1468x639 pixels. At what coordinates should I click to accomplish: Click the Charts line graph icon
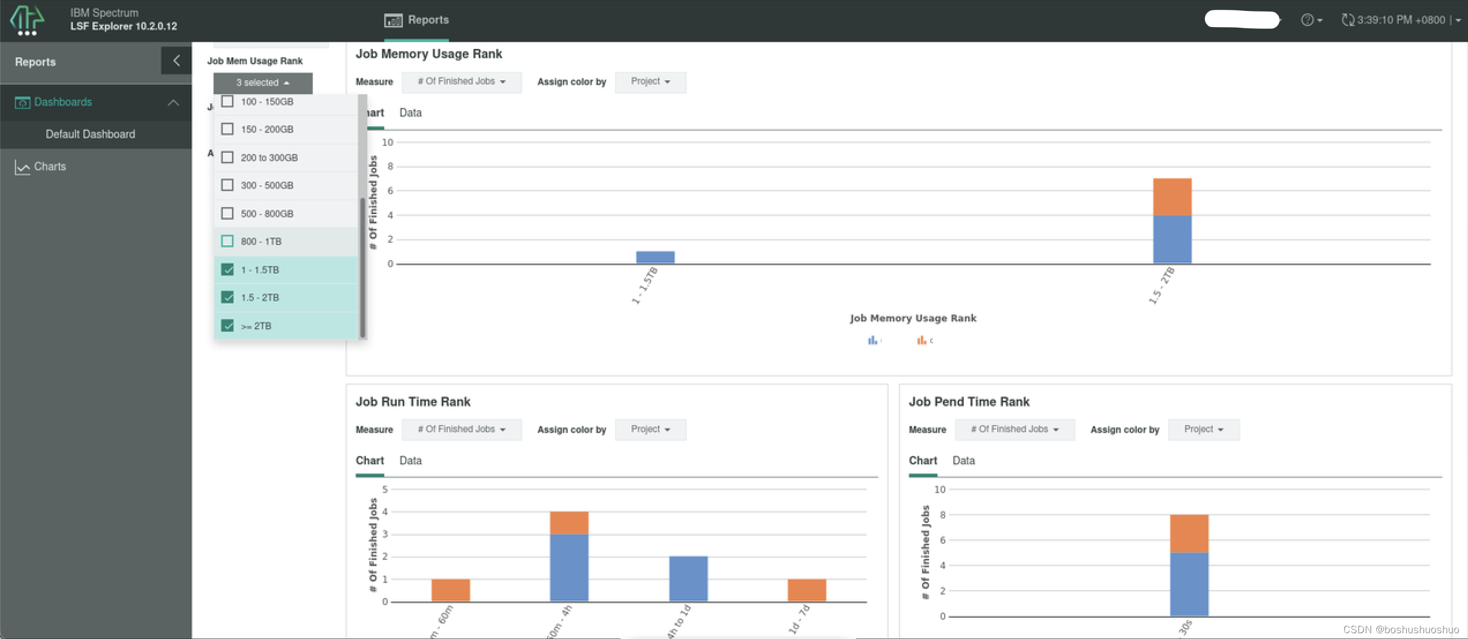pyautogui.click(x=23, y=167)
